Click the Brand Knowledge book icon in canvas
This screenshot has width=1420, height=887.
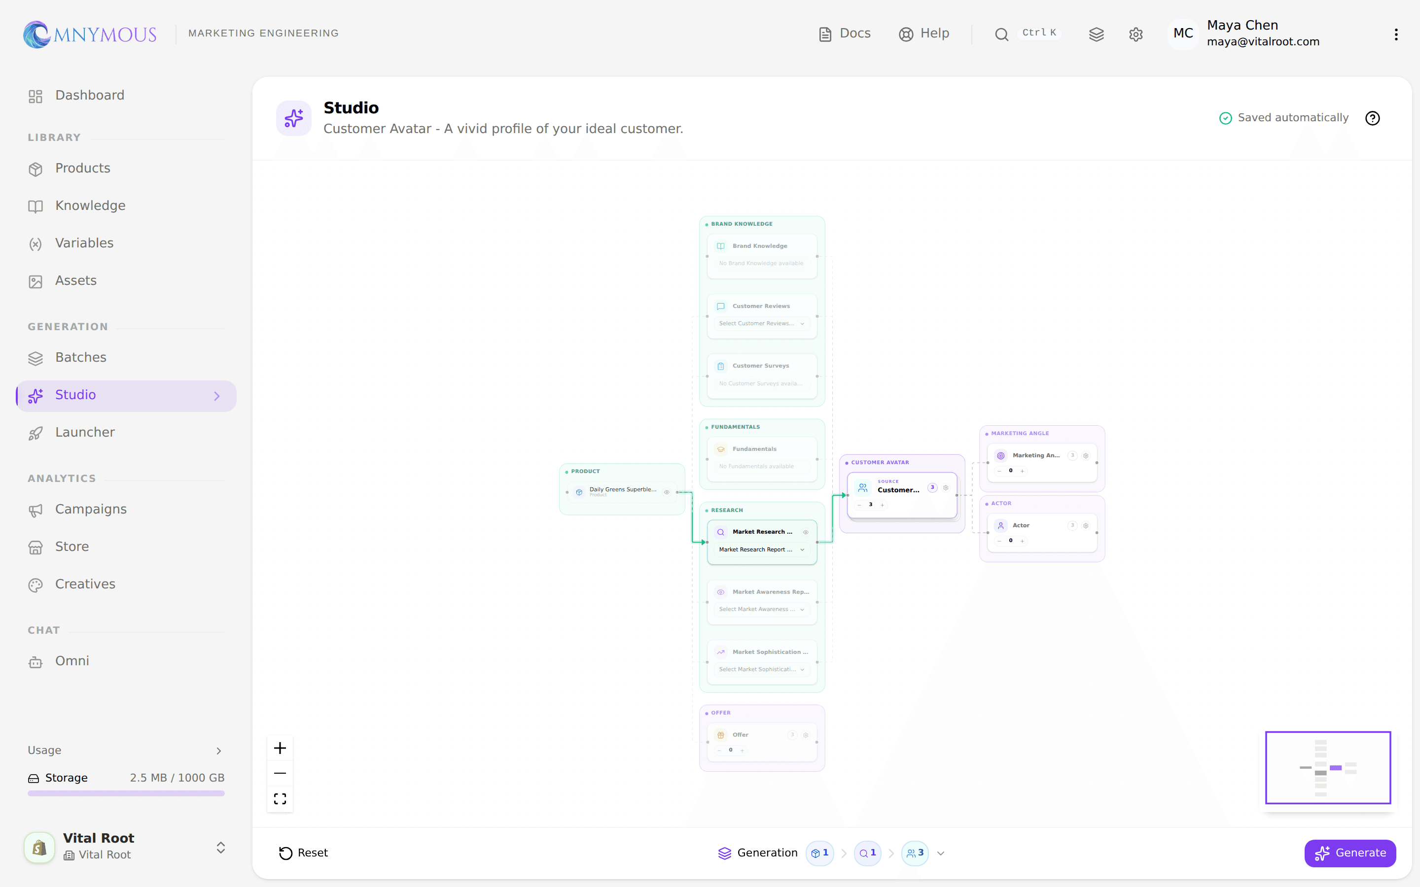click(x=720, y=246)
